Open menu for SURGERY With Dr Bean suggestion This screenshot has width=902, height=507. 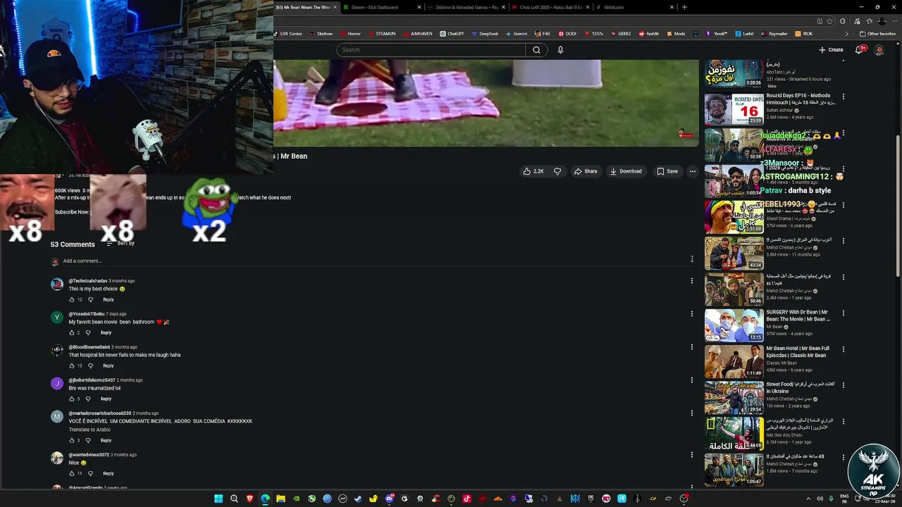coord(843,313)
